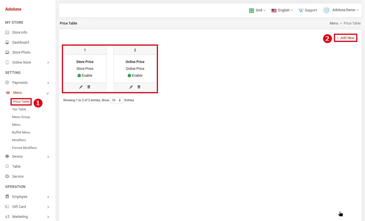
Task: Collapse the Menu section chevron
Action: (x=48, y=93)
